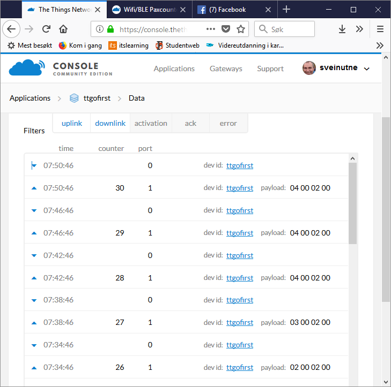The height and width of the screenshot is (387, 391).
Task: Close The Things Network tab
Action: tap(98, 10)
